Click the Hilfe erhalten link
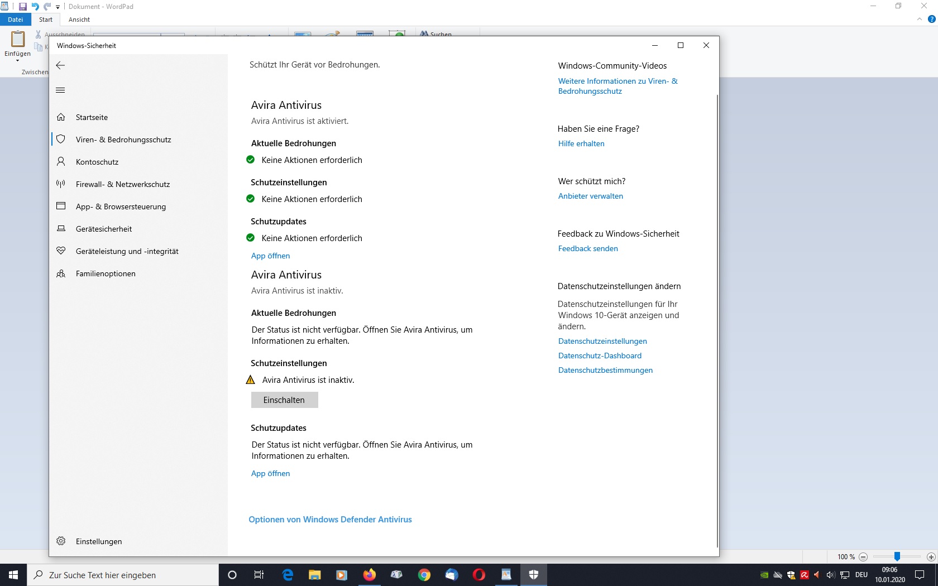The image size is (938, 586). point(581,143)
